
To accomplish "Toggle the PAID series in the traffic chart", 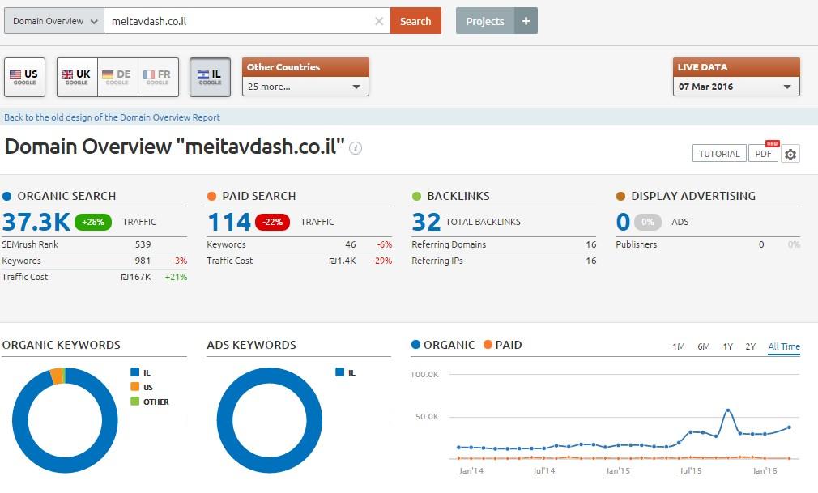I will [502, 345].
